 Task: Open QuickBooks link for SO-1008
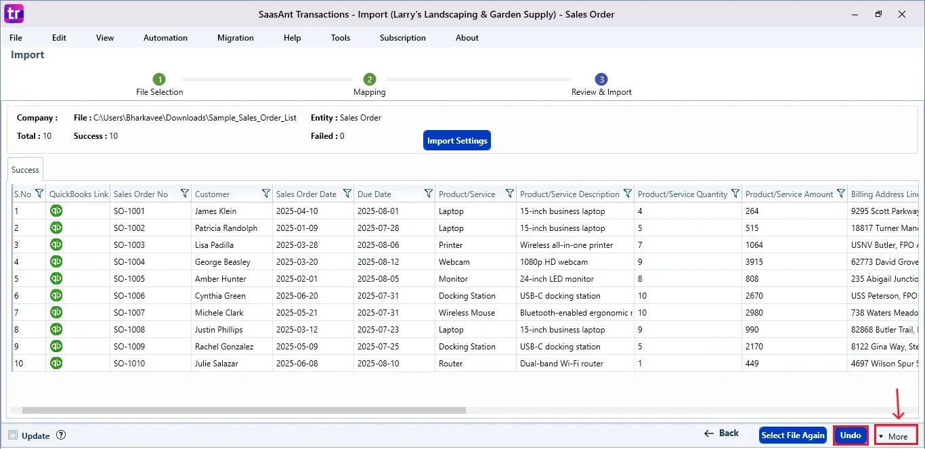coord(56,329)
